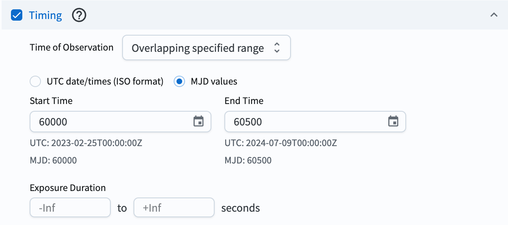
Task: Focus the +Inf maximum exposure duration field
Action: point(174,208)
